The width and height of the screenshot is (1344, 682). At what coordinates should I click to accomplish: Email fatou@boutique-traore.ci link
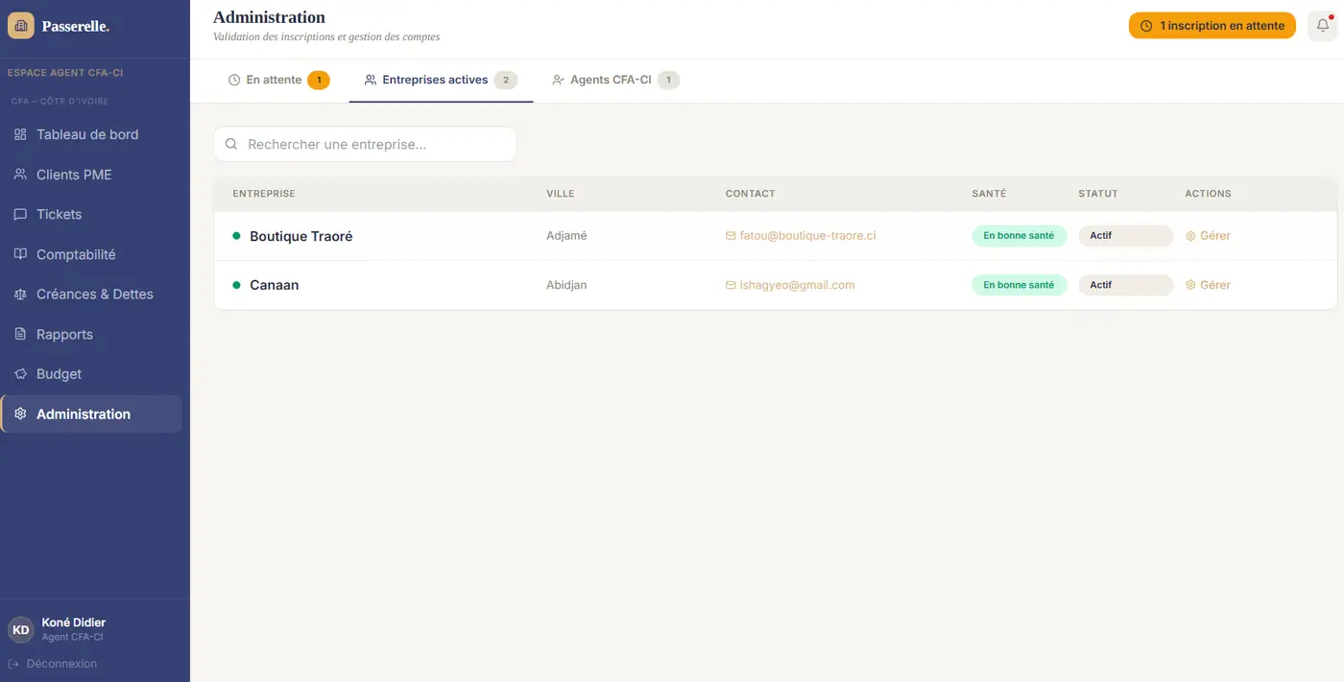point(801,236)
